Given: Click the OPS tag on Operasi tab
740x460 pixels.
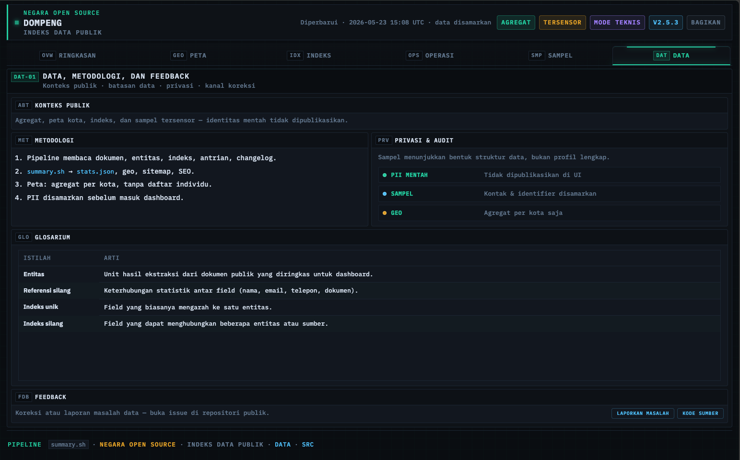Looking at the screenshot, I should [x=414, y=56].
